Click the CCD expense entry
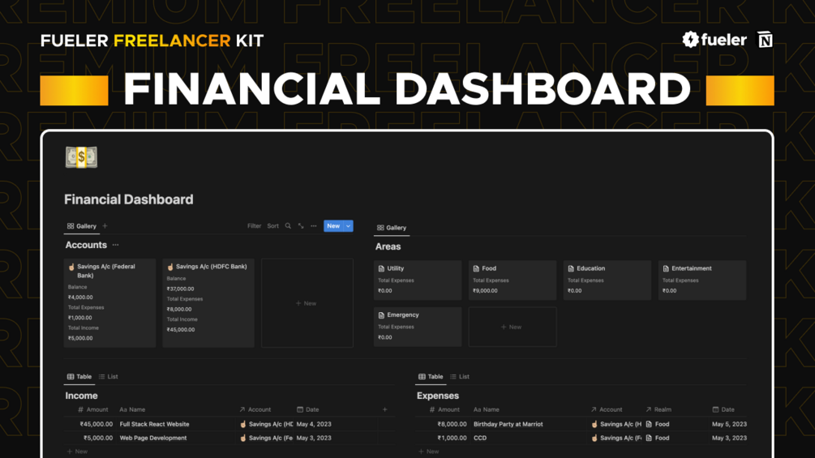The width and height of the screenshot is (815, 458). (x=480, y=438)
